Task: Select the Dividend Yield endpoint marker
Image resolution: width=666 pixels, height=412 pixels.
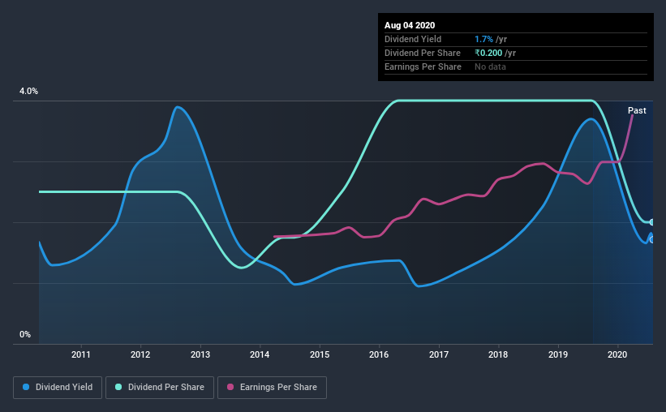Action: (x=651, y=239)
